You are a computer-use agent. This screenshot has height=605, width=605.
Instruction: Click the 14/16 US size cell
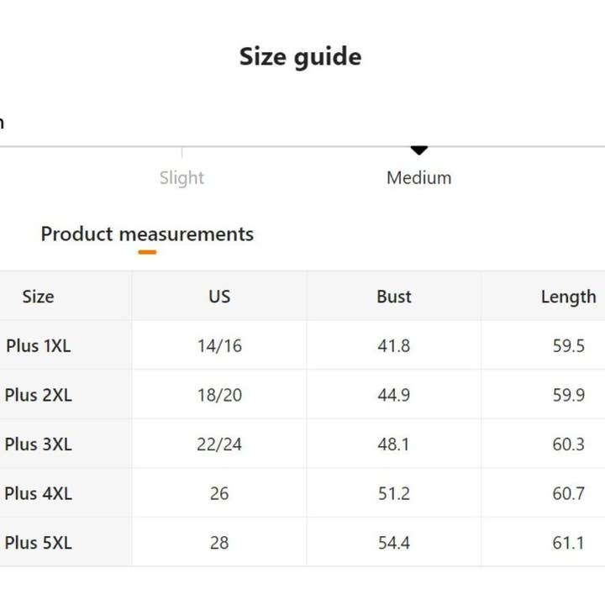[x=219, y=345]
